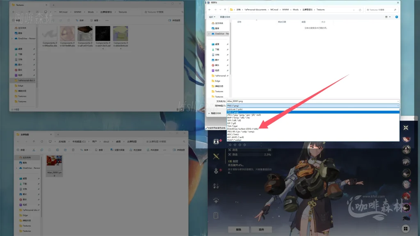Click the black Components texture thumbnail

[x=103, y=34]
